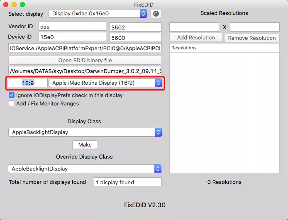The height and width of the screenshot is (220, 288).
Task: Click the Add Resolution button
Action: tap(196, 37)
